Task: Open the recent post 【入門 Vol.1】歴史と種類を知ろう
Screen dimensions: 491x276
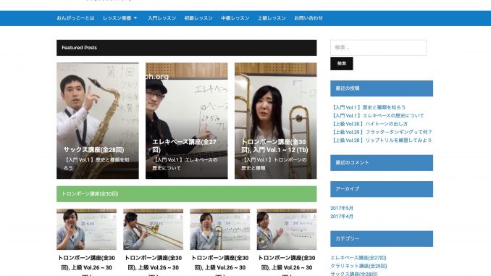Action: 368,107
